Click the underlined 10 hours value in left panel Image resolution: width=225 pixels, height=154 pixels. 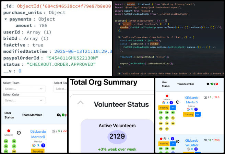click(x=54, y=131)
